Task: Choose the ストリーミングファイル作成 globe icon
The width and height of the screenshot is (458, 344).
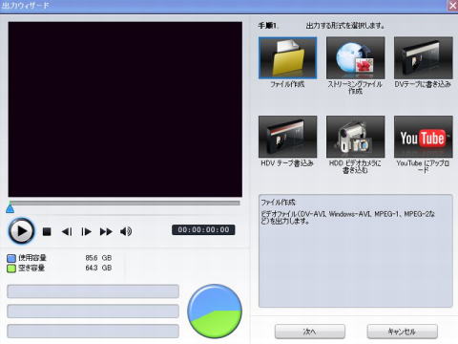Action: pyautogui.click(x=355, y=58)
